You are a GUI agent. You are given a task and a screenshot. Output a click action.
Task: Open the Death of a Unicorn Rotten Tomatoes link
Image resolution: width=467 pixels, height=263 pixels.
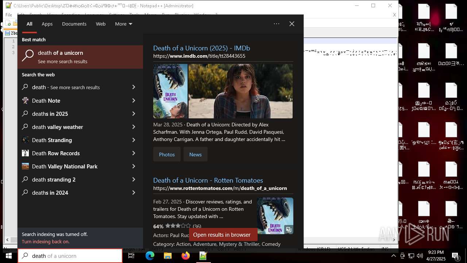(208, 180)
